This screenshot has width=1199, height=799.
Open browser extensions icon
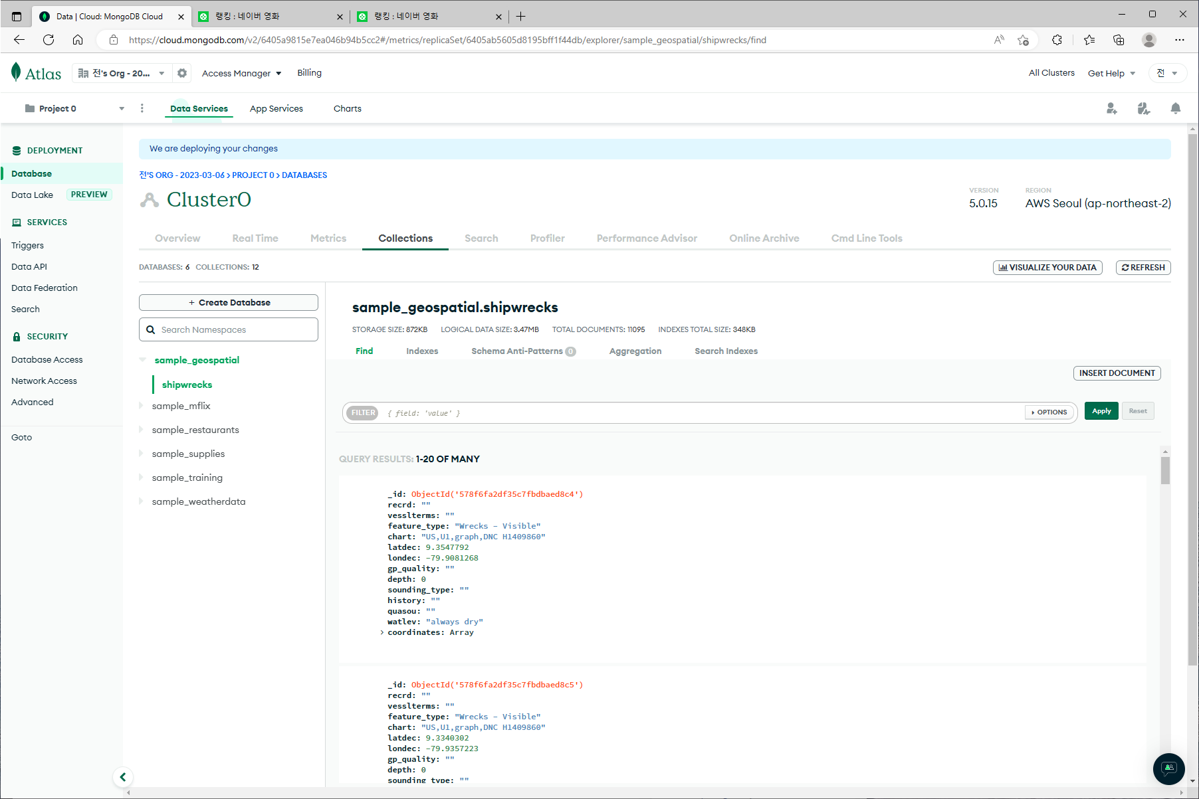pos(1057,40)
